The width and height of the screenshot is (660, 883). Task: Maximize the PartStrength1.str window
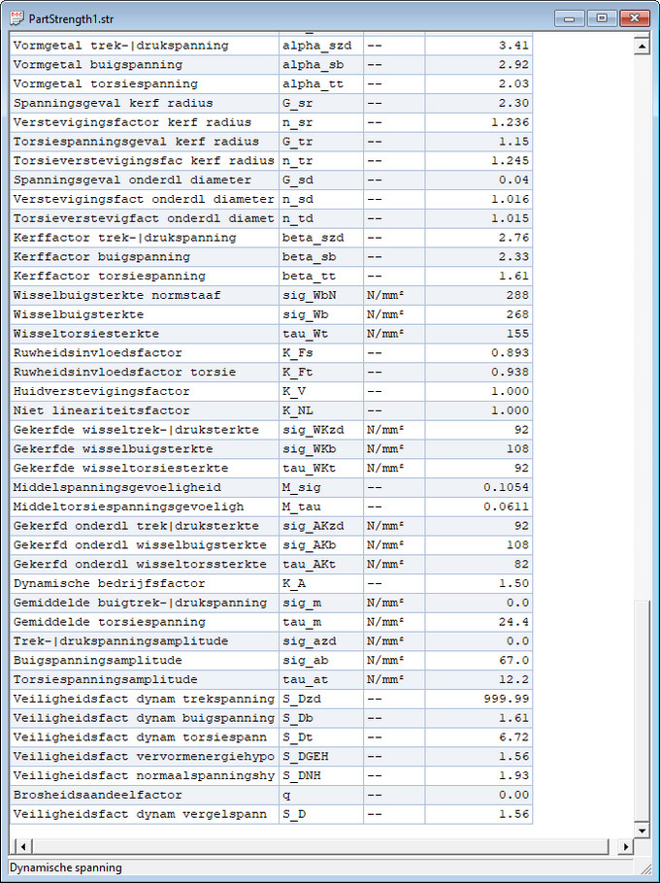(x=602, y=18)
